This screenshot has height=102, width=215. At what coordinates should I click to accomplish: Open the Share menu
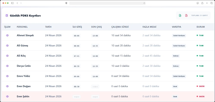click(x=202, y=3)
